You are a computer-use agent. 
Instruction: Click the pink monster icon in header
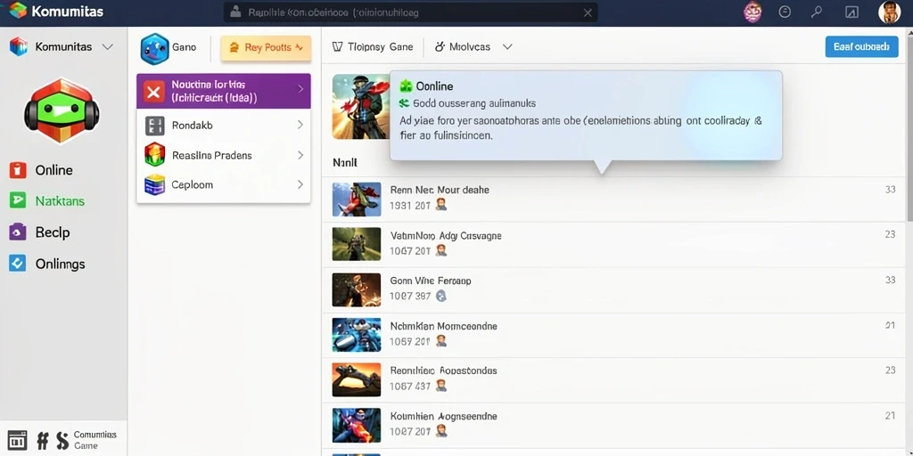(x=753, y=12)
